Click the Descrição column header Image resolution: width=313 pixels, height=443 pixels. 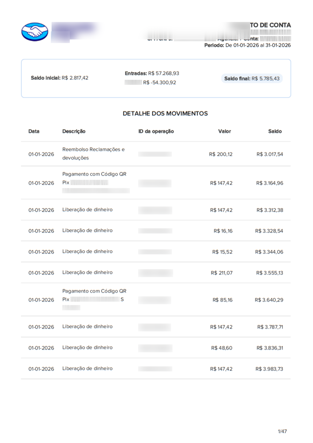(x=74, y=131)
